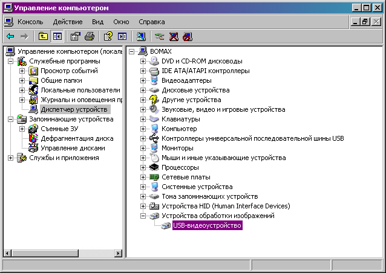The image size is (386, 273).
Task: Click the Клавиатуры keyboard icon
Action: 154,119
